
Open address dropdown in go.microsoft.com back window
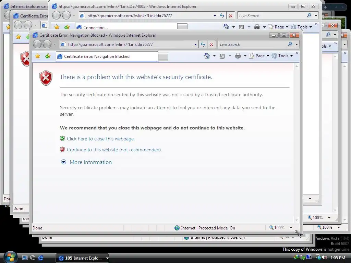[215, 16]
